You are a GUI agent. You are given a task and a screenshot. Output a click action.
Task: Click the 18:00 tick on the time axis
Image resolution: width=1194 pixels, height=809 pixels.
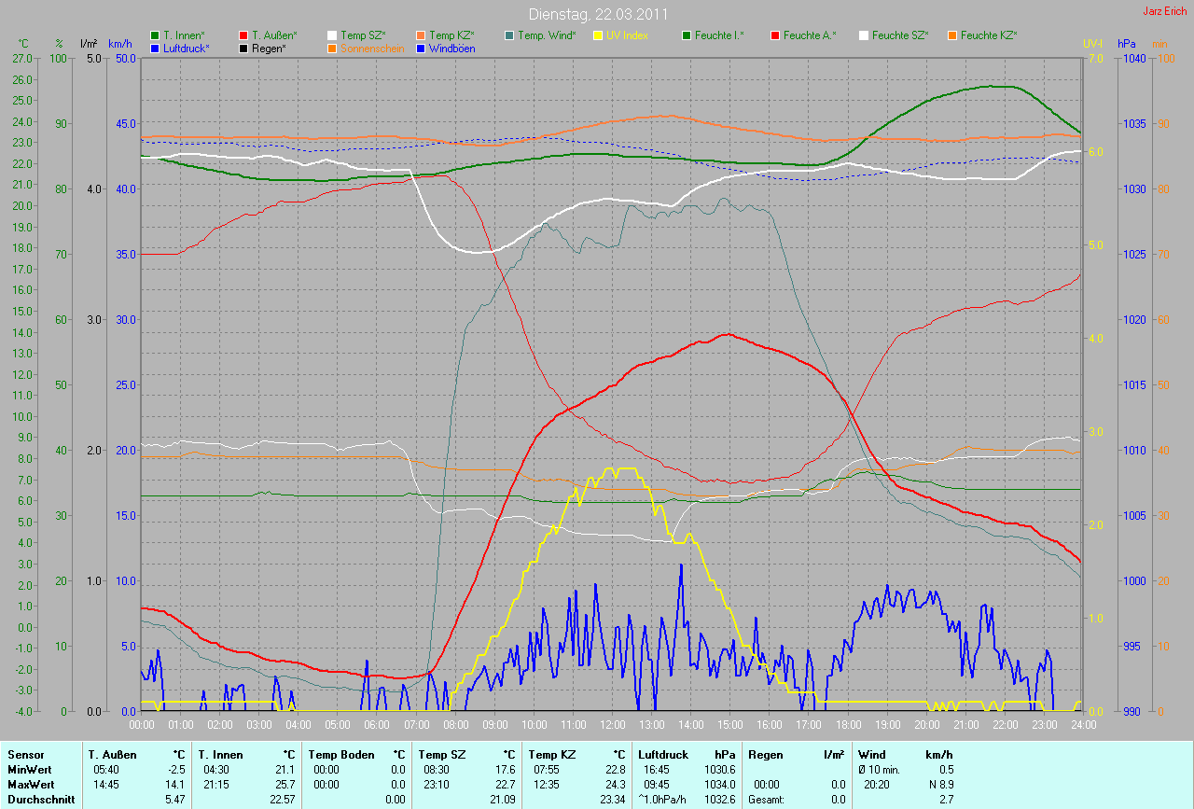point(849,724)
